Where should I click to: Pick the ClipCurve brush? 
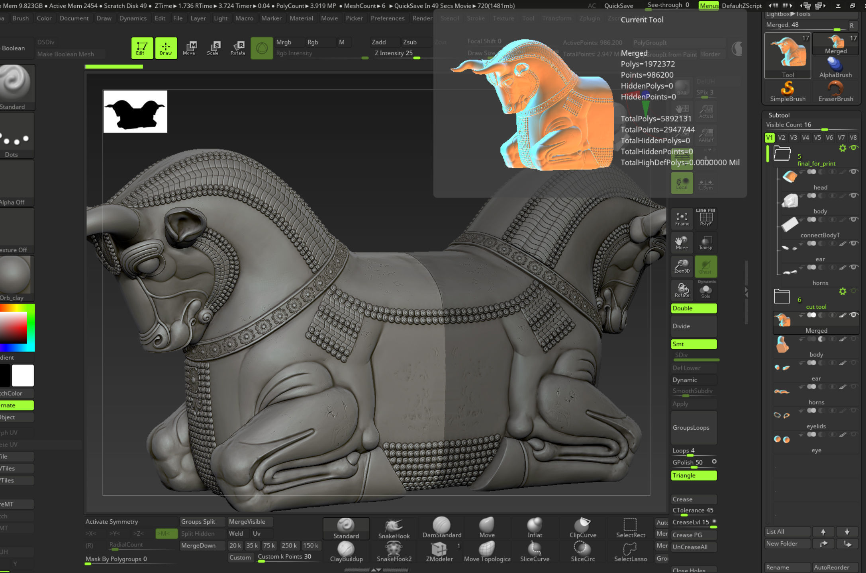(x=583, y=528)
